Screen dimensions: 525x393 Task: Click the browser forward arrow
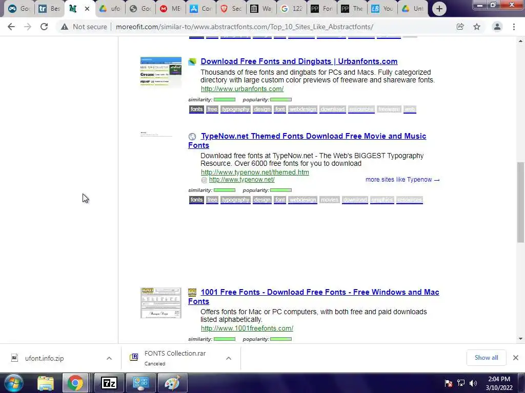pyautogui.click(x=28, y=27)
